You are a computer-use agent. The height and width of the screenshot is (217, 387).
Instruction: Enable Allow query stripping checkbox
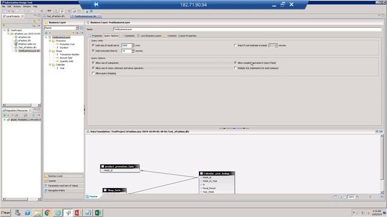(x=93, y=74)
